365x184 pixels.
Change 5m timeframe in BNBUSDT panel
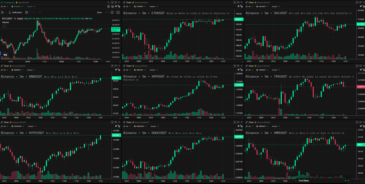click(x=5, y=70)
